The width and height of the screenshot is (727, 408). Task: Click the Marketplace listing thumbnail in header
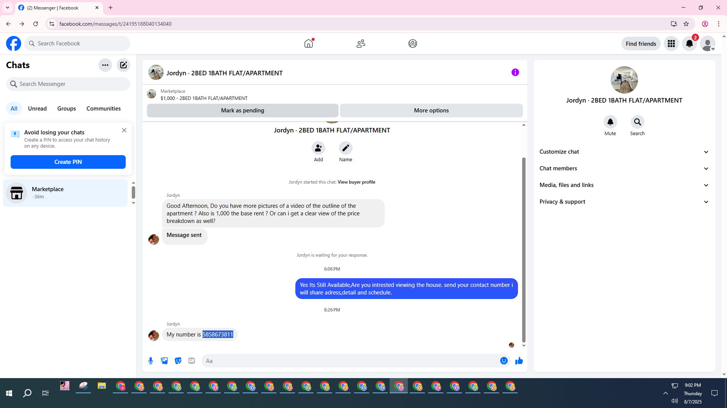(151, 94)
